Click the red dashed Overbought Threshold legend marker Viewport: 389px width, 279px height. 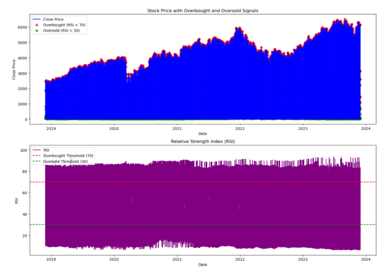(36, 155)
